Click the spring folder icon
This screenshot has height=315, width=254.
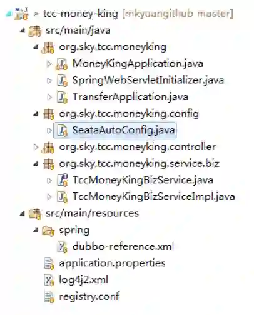pyautogui.click(x=48, y=231)
